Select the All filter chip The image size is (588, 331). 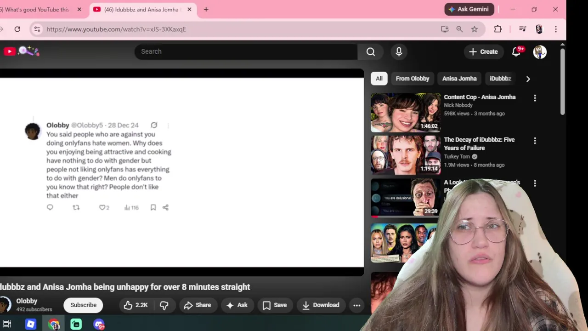pyautogui.click(x=379, y=79)
